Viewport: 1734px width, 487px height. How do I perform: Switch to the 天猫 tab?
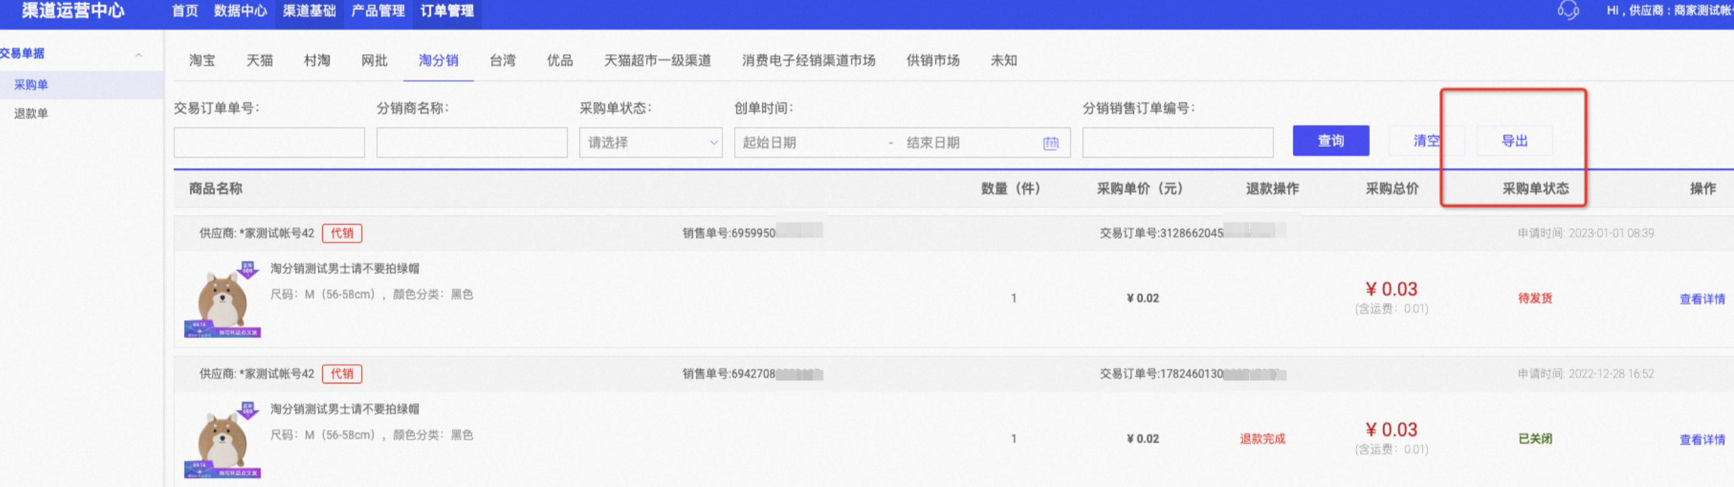[259, 61]
